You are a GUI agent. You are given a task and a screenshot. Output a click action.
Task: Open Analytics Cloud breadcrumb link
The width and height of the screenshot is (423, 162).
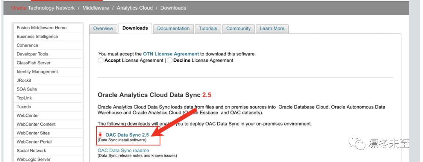tap(135, 8)
